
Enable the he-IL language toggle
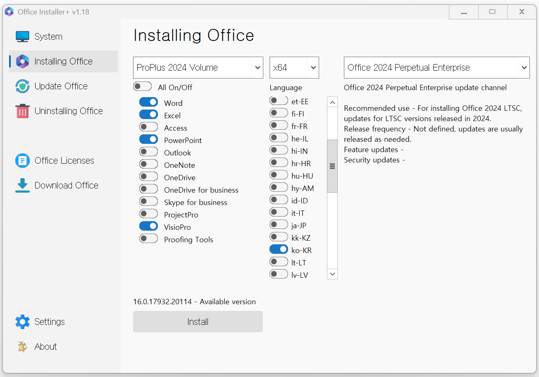[279, 137]
